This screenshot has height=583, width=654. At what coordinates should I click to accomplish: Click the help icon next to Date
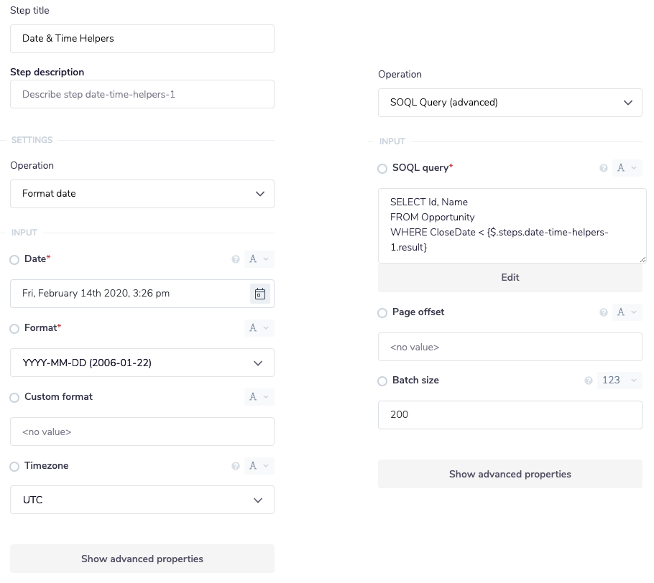[x=236, y=259]
